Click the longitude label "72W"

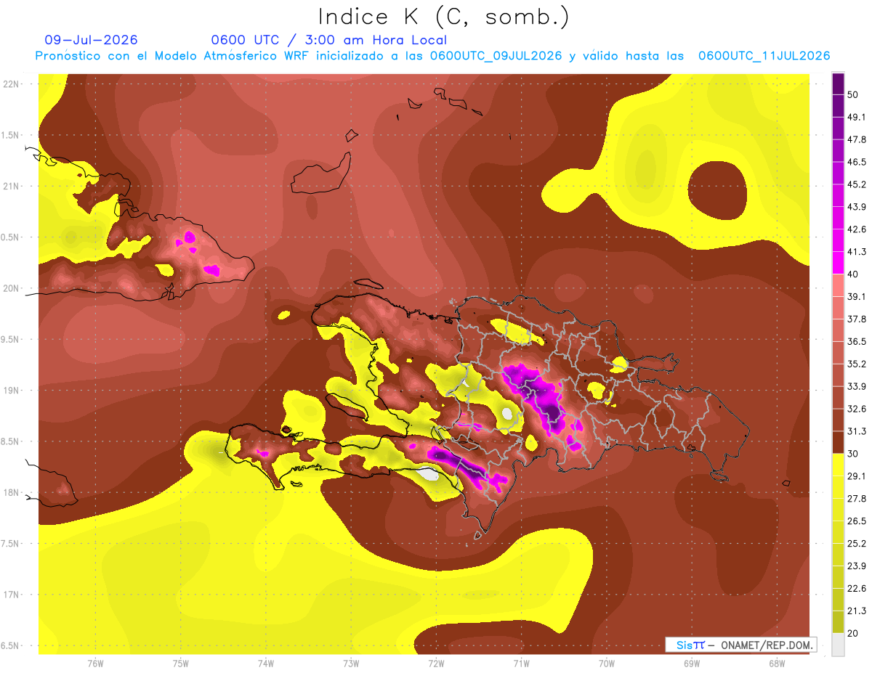(436, 663)
